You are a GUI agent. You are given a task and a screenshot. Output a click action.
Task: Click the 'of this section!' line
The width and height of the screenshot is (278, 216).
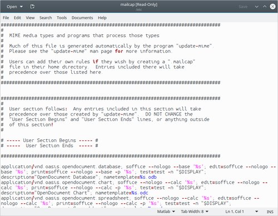click(x=27, y=124)
